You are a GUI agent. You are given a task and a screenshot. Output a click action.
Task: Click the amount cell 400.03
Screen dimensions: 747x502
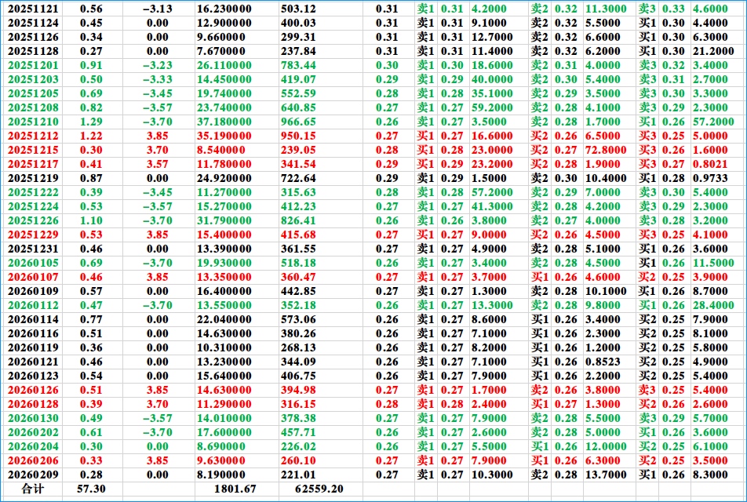[298, 23]
